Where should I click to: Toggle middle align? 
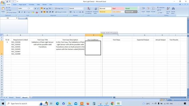coord(44,9)
